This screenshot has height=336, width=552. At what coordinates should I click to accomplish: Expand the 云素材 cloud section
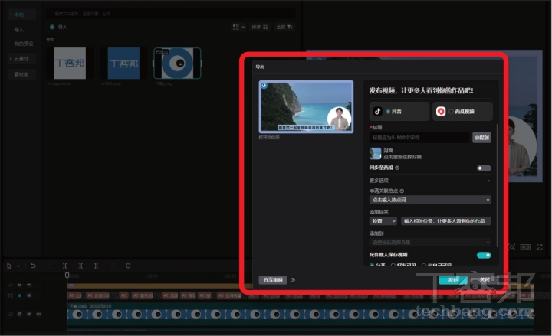pyautogui.click(x=20, y=59)
